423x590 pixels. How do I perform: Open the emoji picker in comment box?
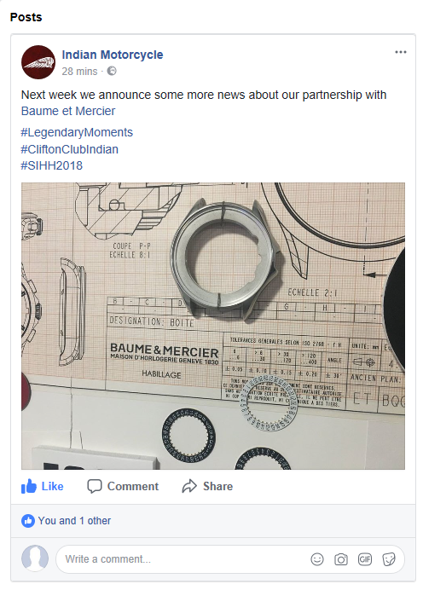click(x=317, y=559)
